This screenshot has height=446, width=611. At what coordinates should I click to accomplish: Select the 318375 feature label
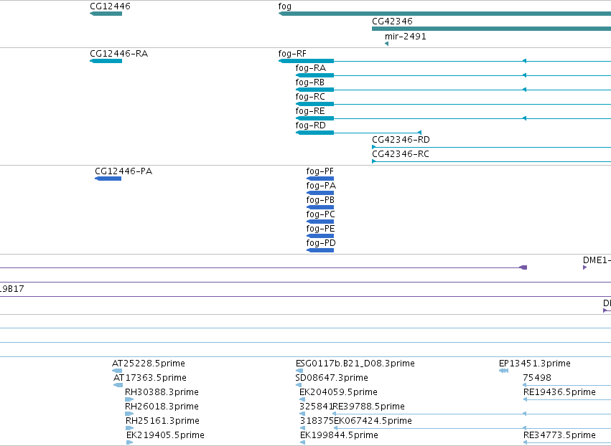pyautogui.click(x=317, y=421)
